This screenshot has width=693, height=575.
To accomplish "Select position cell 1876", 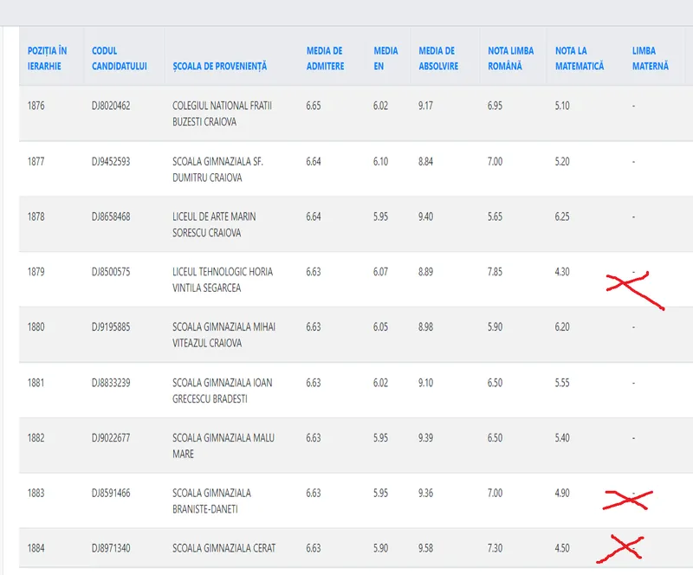I will tap(36, 106).
